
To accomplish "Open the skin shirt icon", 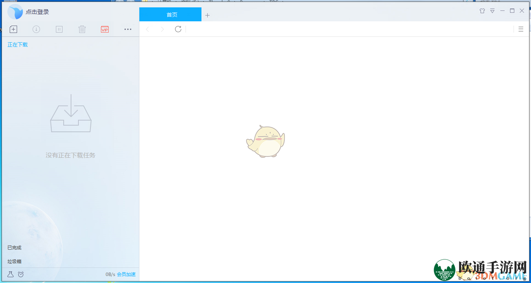I will [x=482, y=11].
